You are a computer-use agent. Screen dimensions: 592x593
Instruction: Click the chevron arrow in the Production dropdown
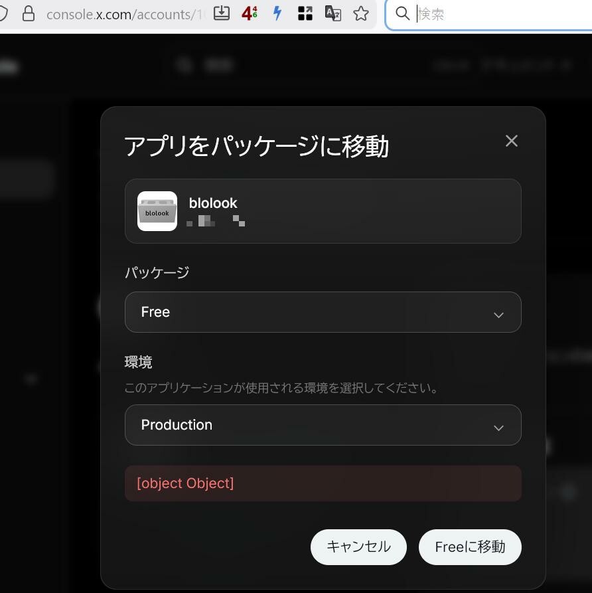tap(498, 427)
